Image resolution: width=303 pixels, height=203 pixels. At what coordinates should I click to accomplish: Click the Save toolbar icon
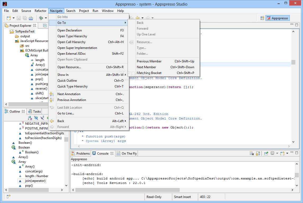click(19, 18)
